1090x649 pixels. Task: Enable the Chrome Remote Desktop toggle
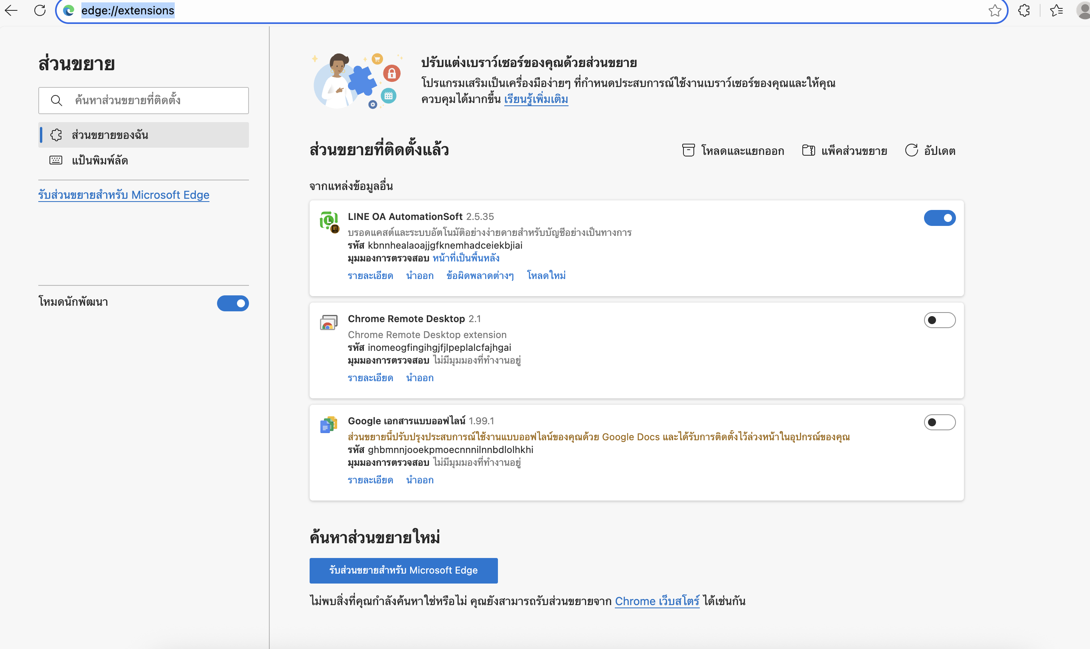pyautogui.click(x=939, y=320)
